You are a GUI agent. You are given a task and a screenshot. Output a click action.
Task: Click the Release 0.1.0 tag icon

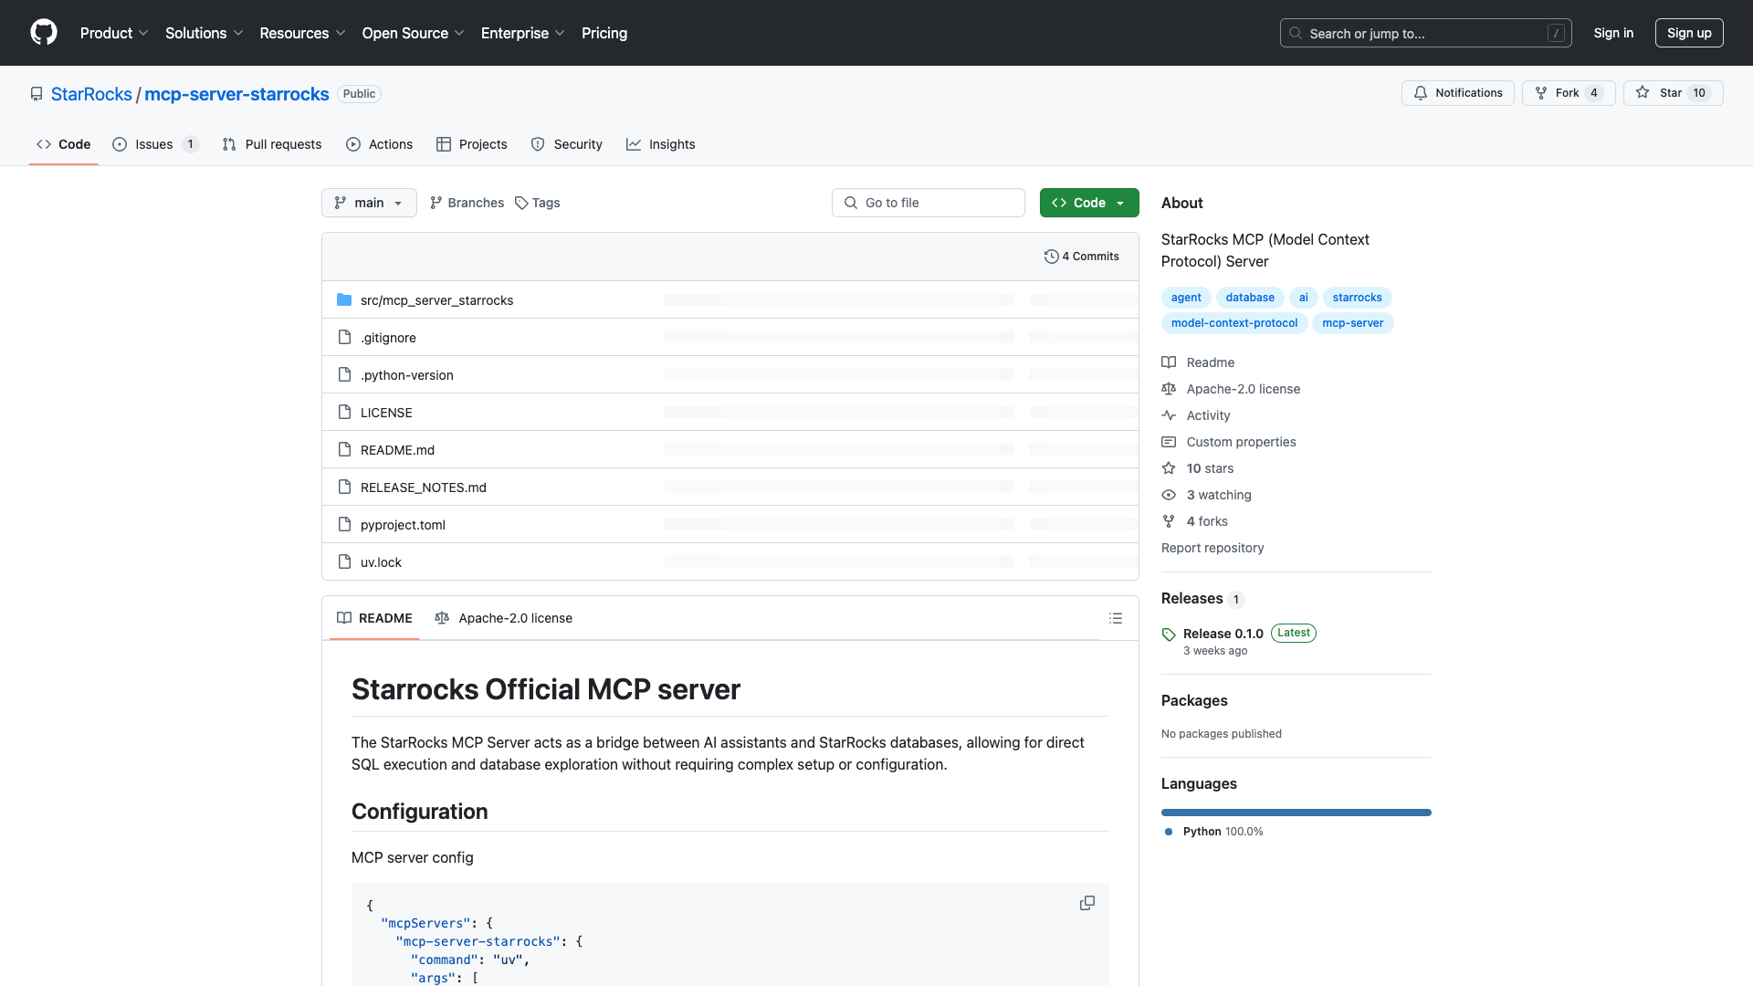(1170, 633)
